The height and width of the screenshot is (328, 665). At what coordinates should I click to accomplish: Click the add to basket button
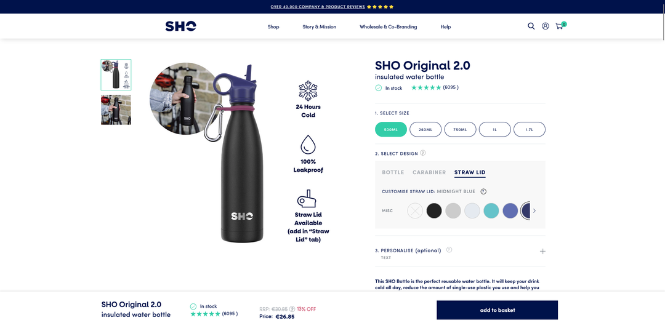[497, 310]
